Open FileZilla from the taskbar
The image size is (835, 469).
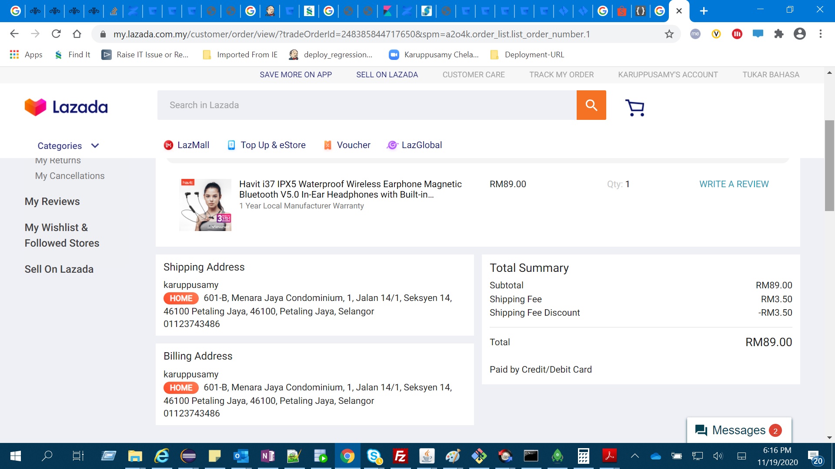(x=400, y=456)
